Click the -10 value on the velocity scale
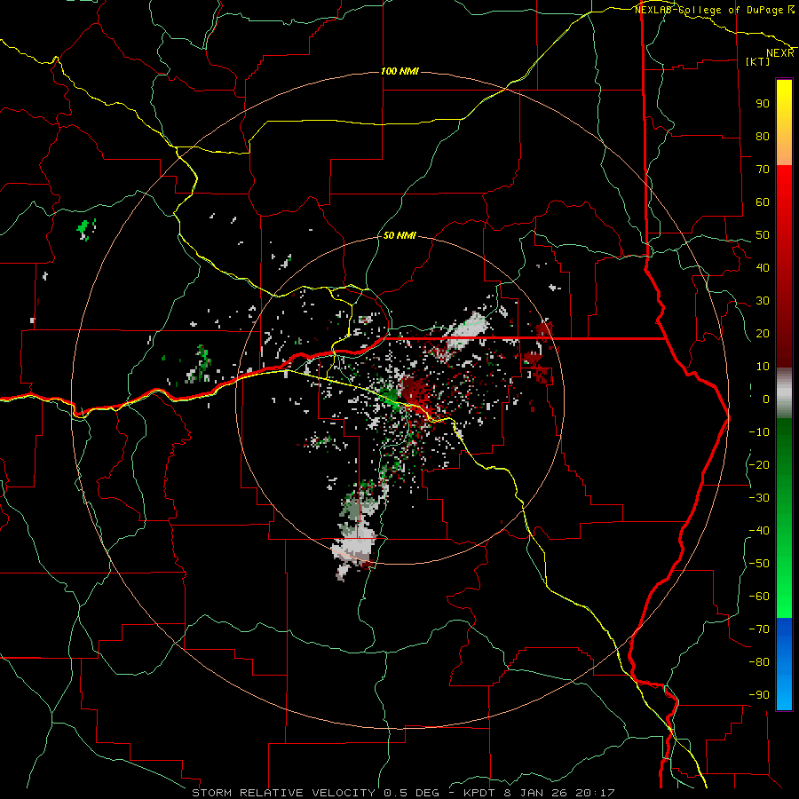The height and width of the screenshot is (799, 799). 759,432
